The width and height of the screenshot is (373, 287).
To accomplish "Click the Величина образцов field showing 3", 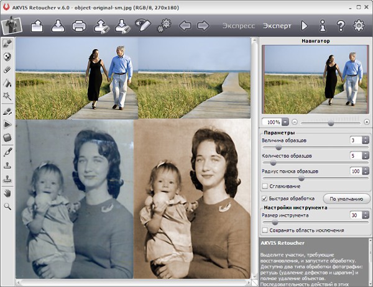I will (x=356, y=140).
